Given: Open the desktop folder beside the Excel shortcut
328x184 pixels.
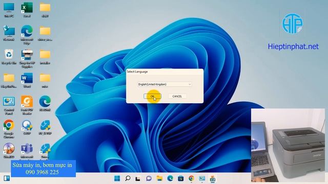Looking at the screenshot, I should point(45,10).
